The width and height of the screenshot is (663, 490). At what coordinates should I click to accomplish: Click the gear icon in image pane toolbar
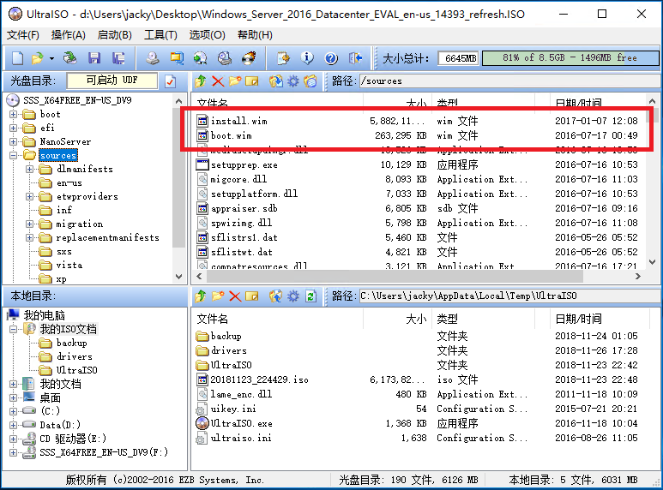coord(293,81)
